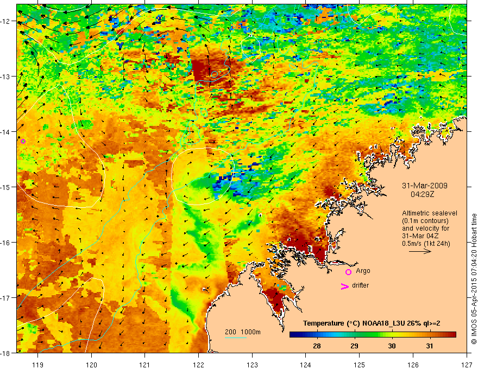This screenshot has height=369, width=478.
Task: Click the 'drifter' legend label
Action: pyautogui.click(x=360, y=285)
